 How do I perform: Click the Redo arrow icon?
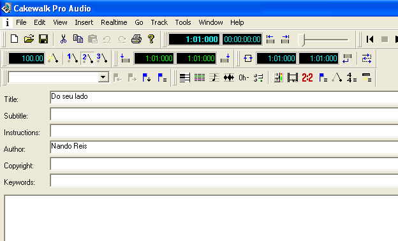click(122, 39)
